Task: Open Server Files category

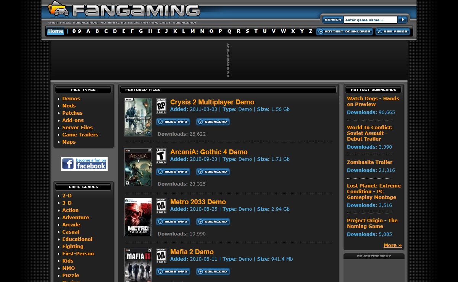Action: [x=77, y=127]
